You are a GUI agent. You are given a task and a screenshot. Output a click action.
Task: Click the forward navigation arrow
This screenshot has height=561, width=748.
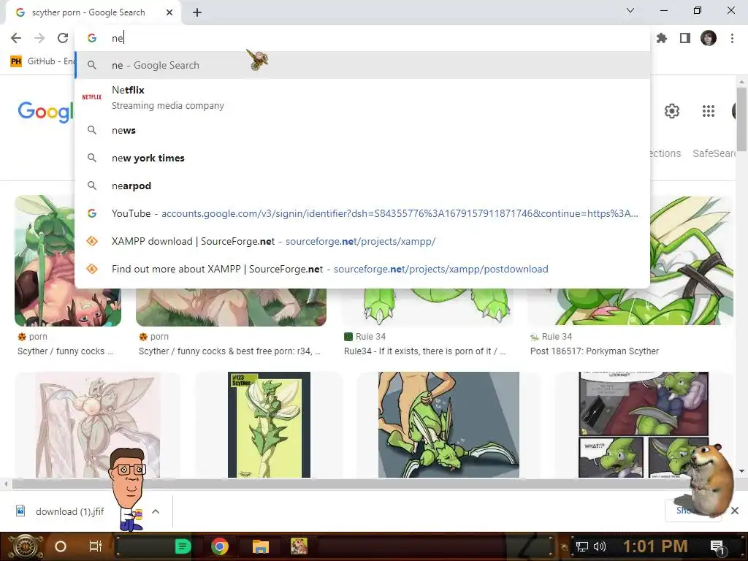click(x=39, y=38)
